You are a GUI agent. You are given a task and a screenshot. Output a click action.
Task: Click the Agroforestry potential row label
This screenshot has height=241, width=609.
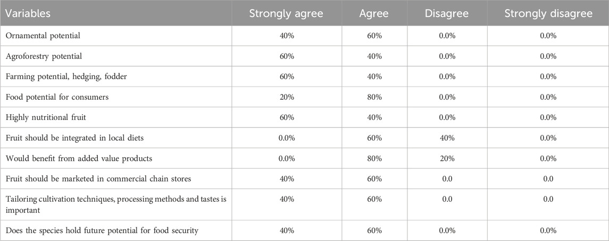[x=44, y=56]
